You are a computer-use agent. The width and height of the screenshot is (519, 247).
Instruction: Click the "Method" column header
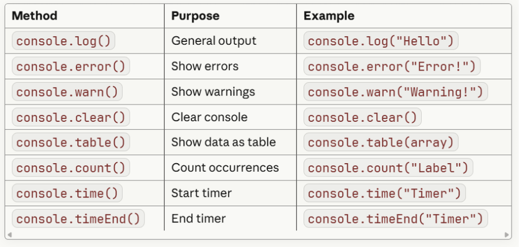(x=35, y=16)
